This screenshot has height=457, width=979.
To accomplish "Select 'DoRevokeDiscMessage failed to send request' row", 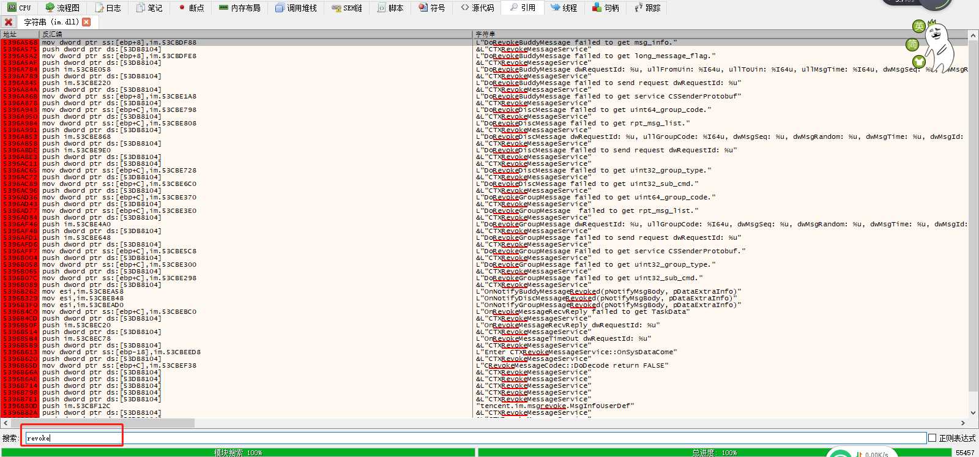I will click(x=606, y=150).
